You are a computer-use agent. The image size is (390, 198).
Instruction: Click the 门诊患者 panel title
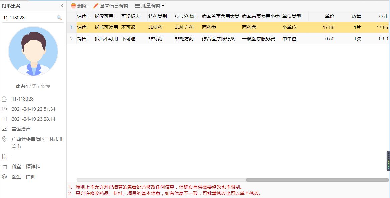(x=11, y=6)
